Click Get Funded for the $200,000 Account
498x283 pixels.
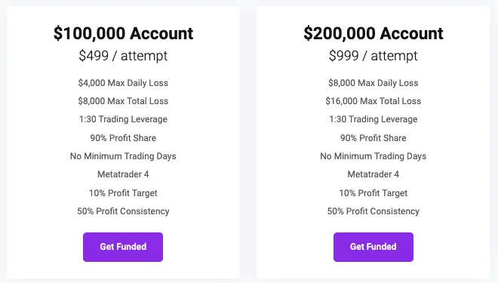373,247
